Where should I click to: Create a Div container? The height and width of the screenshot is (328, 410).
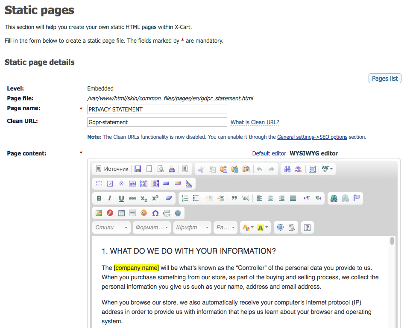point(246,198)
